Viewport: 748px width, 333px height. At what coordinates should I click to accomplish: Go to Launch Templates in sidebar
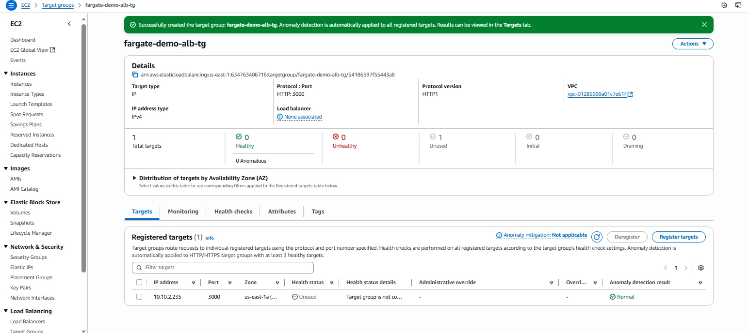[x=31, y=104]
